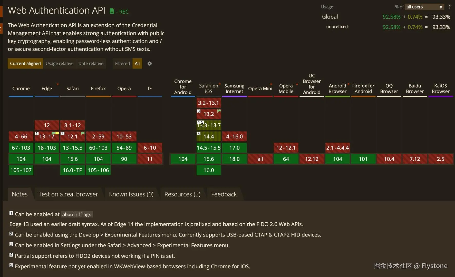This screenshot has width=455, height=277.
Task: Choose the Filtered browsers option
Action: pyautogui.click(x=122, y=63)
